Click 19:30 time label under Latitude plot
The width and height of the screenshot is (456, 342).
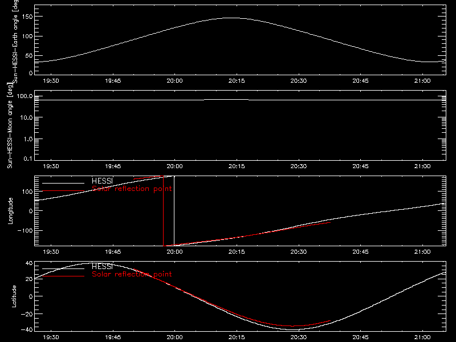tap(51, 337)
